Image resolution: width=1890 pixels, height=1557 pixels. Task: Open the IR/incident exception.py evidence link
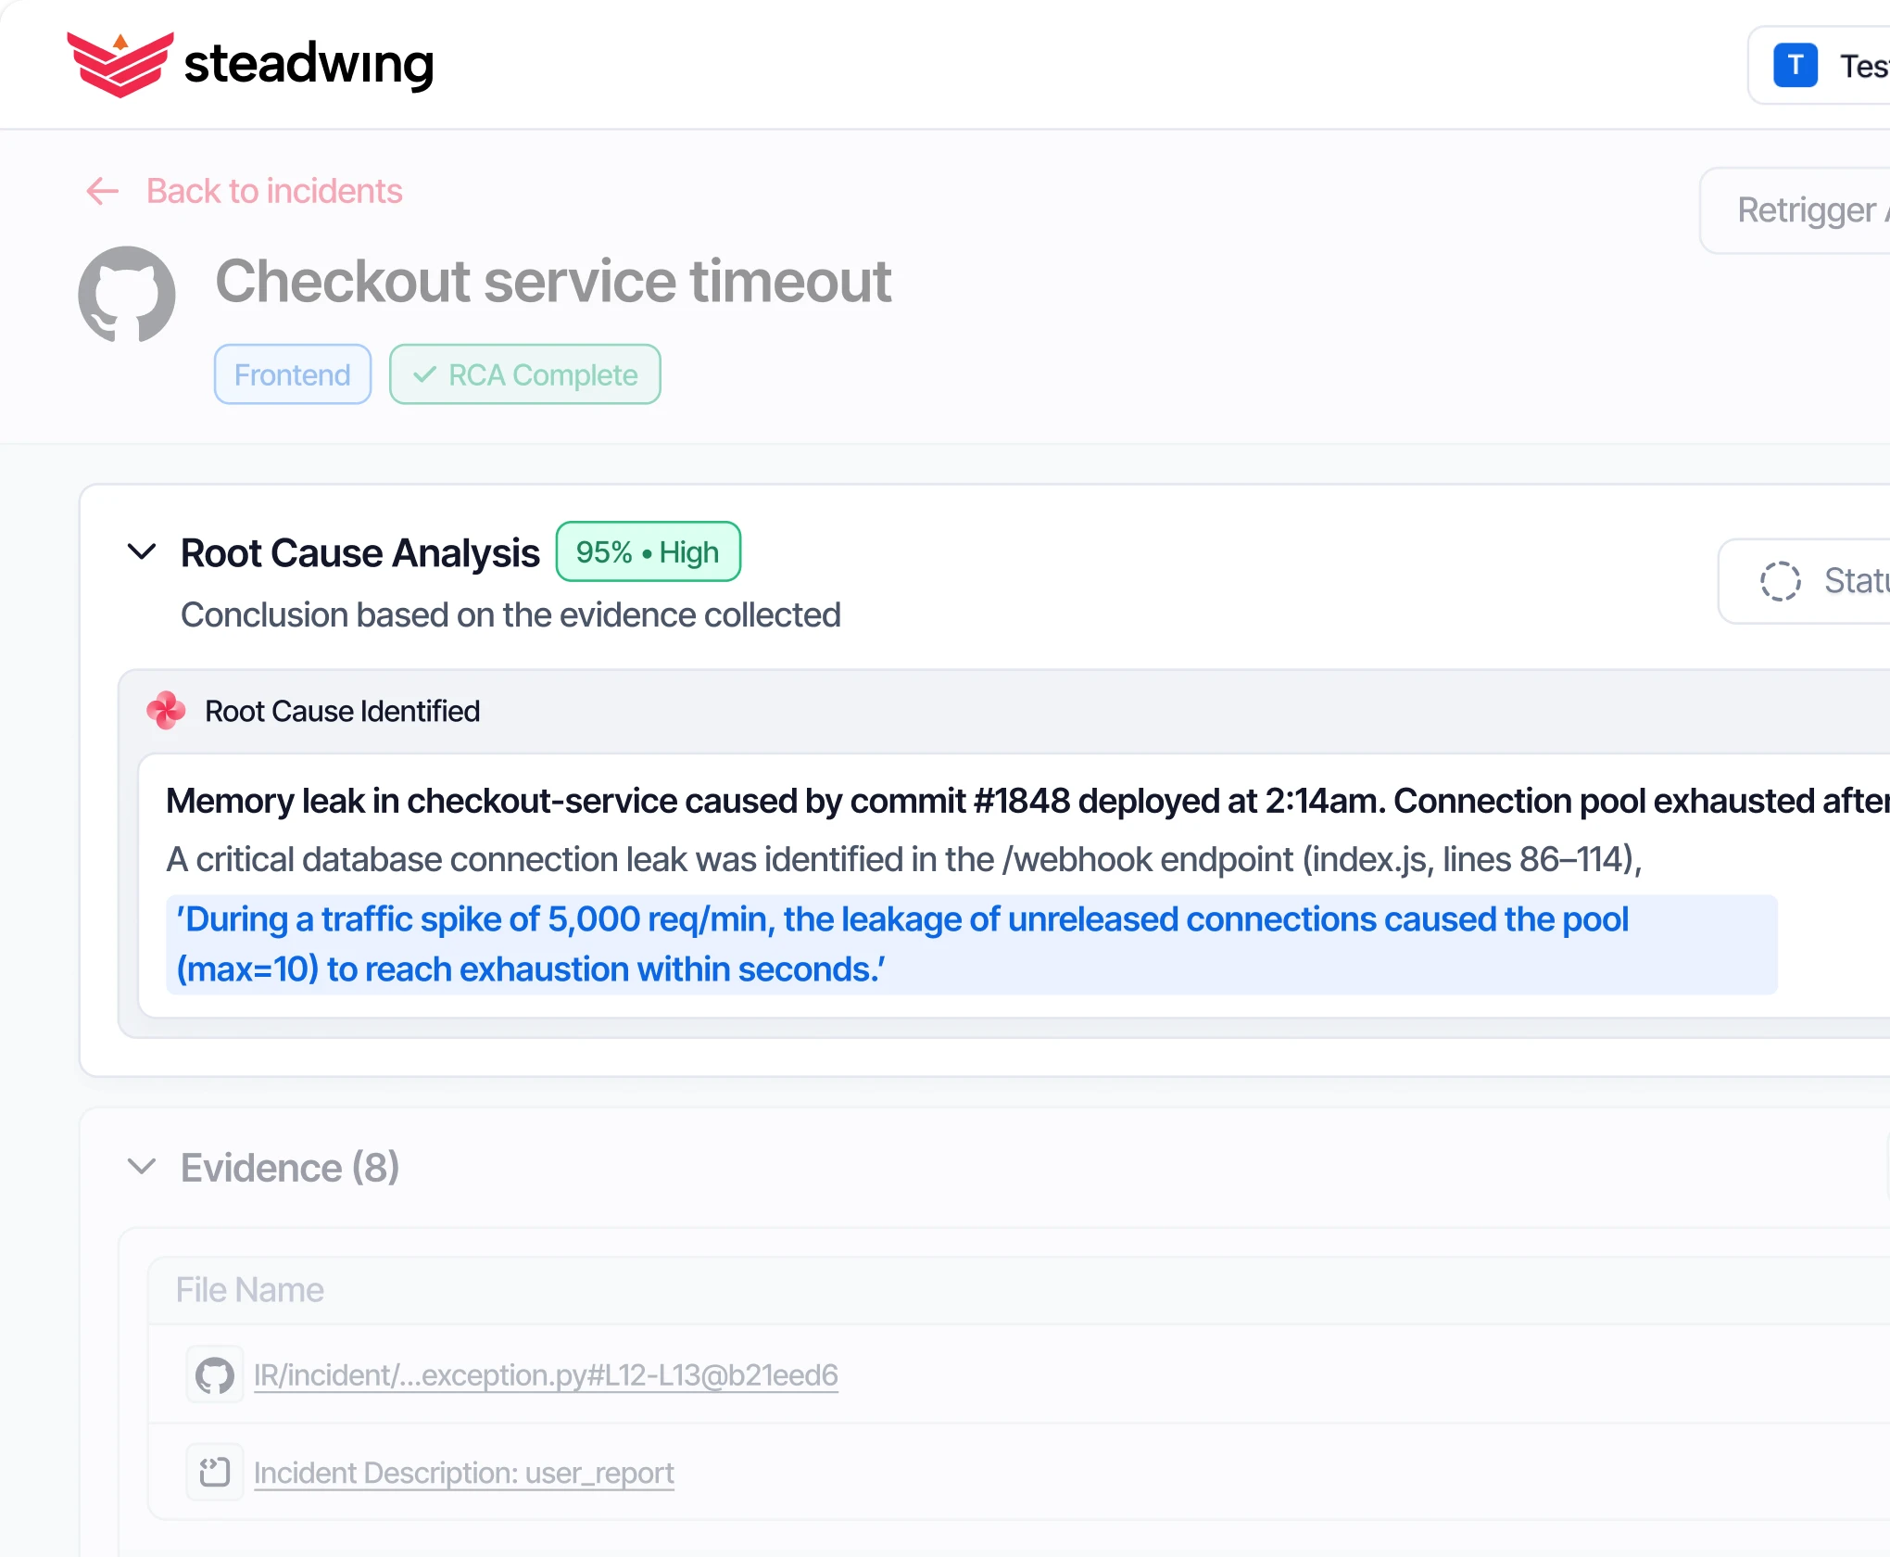(x=546, y=1375)
